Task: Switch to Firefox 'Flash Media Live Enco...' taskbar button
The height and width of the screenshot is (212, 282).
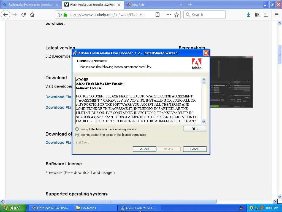Action: (x=51, y=208)
